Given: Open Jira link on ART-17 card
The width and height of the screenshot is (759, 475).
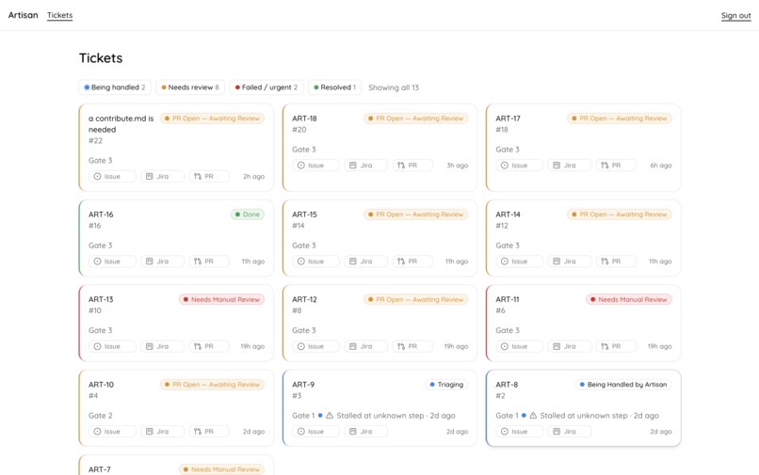Looking at the screenshot, I should (x=569, y=166).
